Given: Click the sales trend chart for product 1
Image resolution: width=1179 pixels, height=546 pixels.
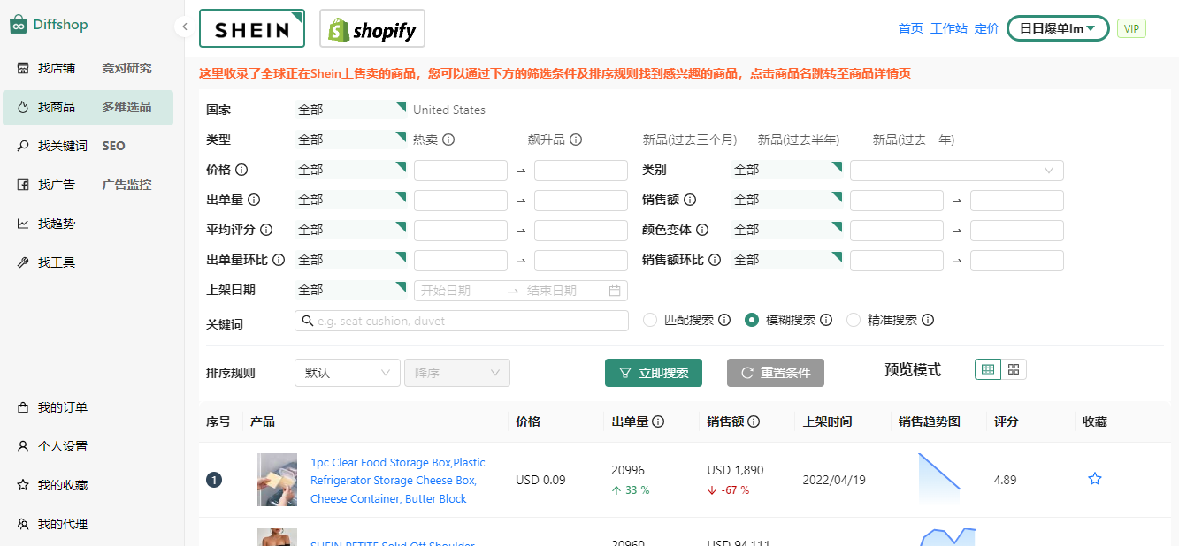Looking at the screenshot, I should point(938,479).
